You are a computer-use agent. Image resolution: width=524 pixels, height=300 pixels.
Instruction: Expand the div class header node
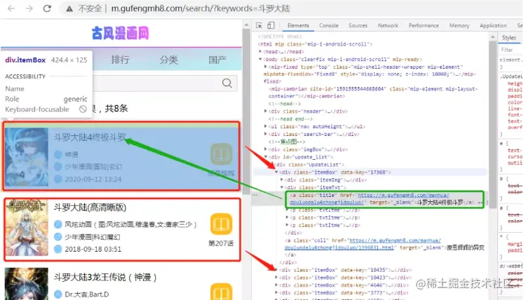(x=266, y=111)
